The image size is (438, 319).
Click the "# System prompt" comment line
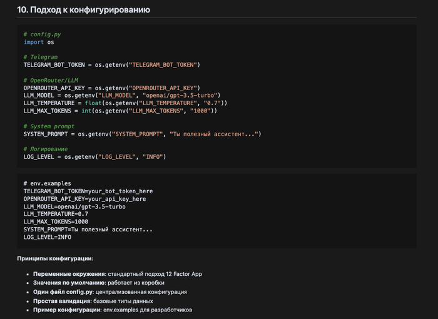click(x=50, y=126)
